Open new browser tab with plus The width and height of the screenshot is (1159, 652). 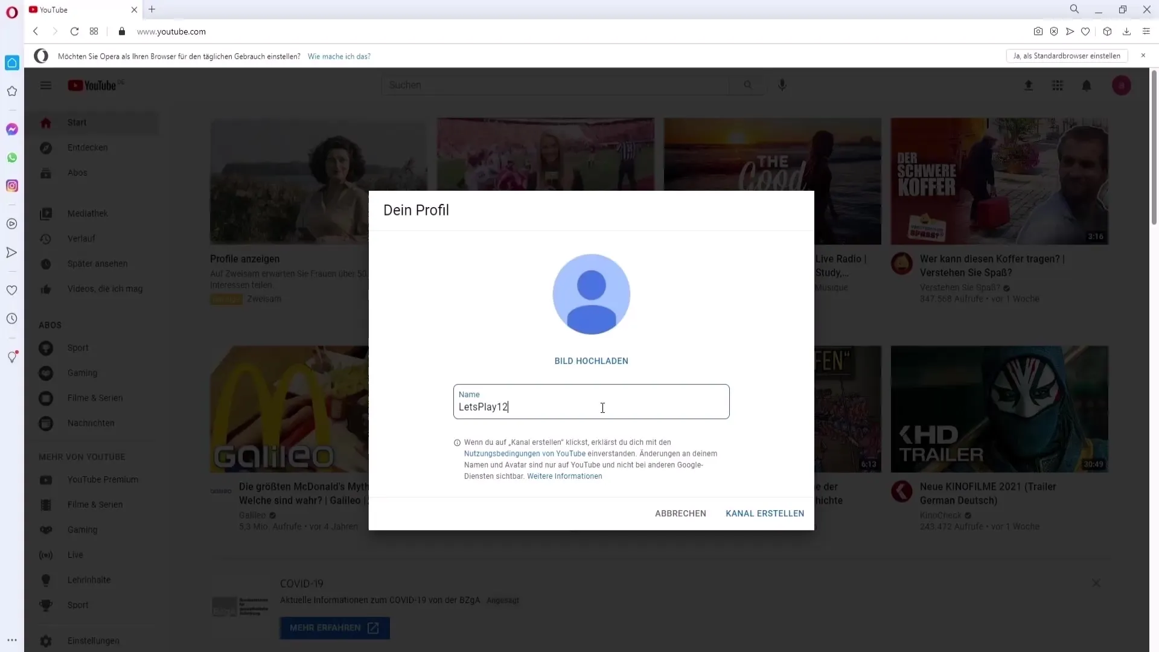[152, 10]
